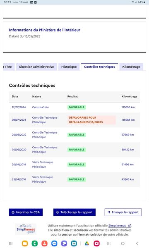The height and width of the screenshot is (248, 149).
Task: Switch to the Historique tab
Action: tap(69, 67)
